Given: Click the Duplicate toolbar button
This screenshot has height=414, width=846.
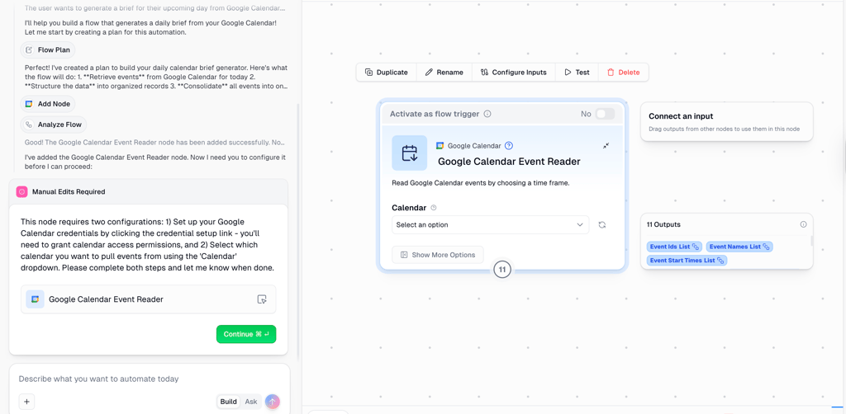Looking at the screenshot, I should click(386, 72).
